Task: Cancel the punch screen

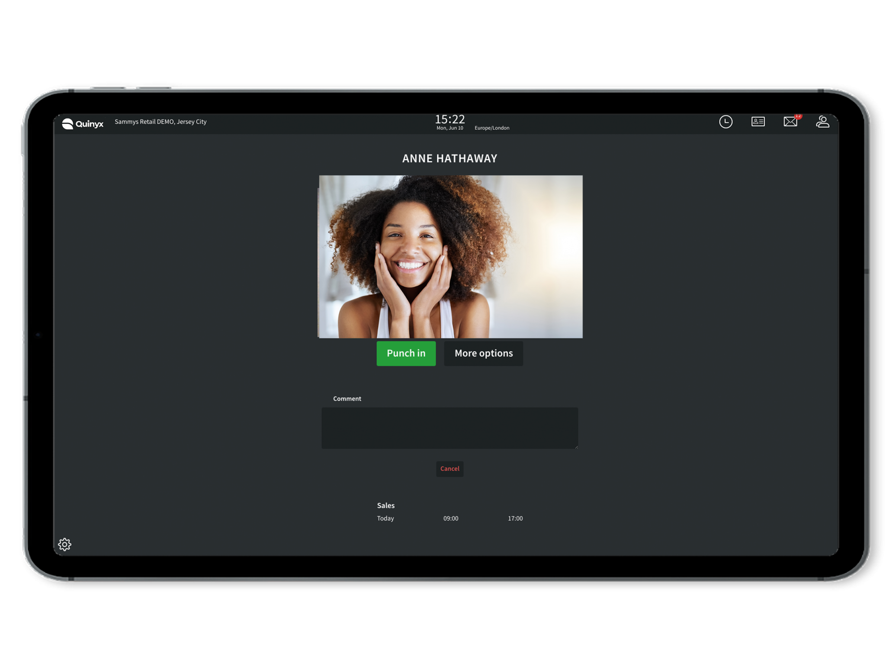Action: click(449, 469)
